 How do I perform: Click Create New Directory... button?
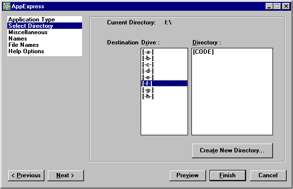[232, 150]
